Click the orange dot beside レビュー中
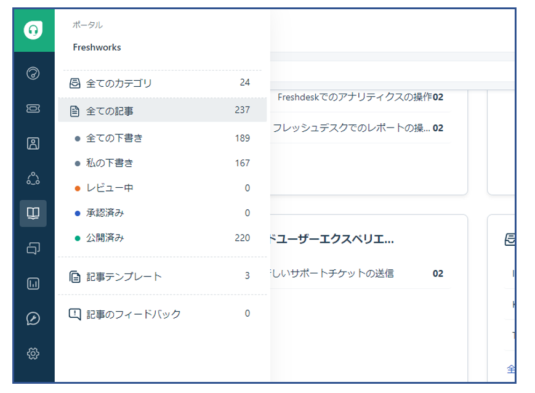 pos(78,188)
